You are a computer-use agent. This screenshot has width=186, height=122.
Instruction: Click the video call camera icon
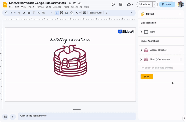point(129,5)
